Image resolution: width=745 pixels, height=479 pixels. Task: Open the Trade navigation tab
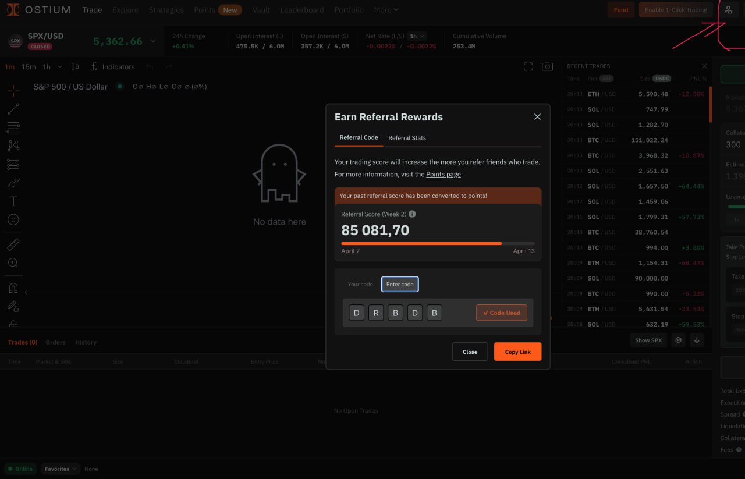[x=92, y=10]
